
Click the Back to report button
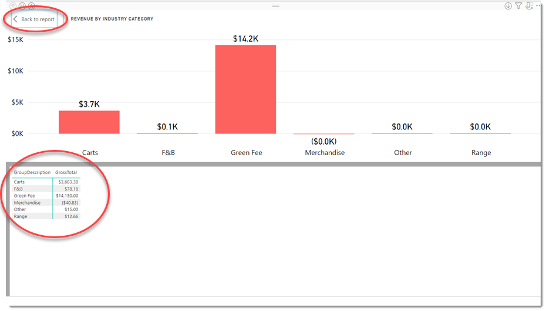(34, 19)
